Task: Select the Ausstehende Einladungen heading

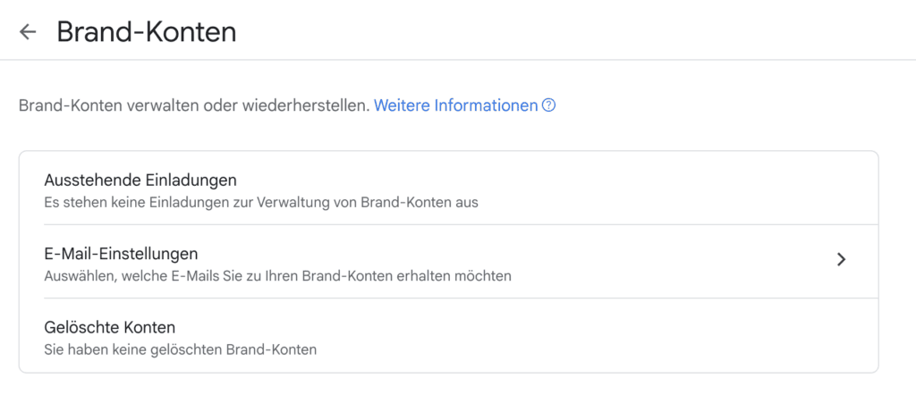Action: 140,181
